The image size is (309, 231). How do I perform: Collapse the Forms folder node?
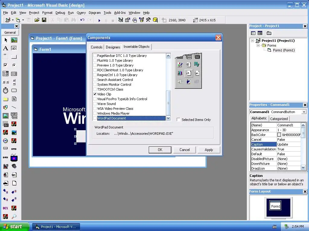258,46
